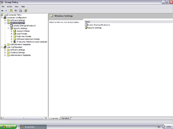
Task: Open the Action menu
Action: click(9, 6)
